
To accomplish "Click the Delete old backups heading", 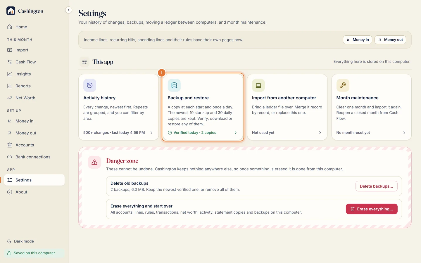I will [x=129, y=183].
